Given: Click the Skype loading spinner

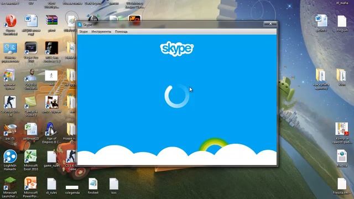Looking at the screenshot, I should pyautogui.click(x=177, y=96).
